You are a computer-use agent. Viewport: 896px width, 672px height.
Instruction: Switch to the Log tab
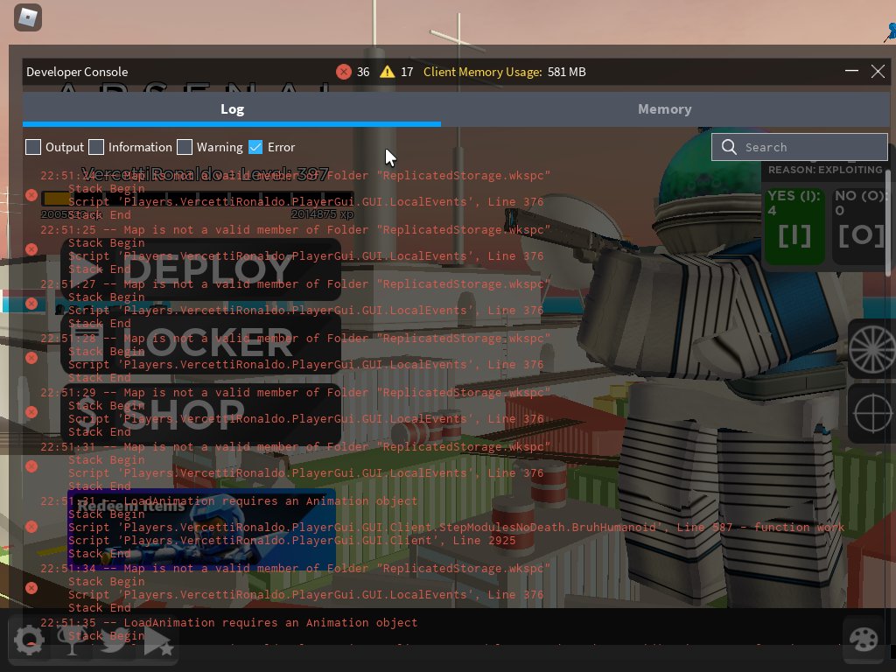(x=232, y=109)
